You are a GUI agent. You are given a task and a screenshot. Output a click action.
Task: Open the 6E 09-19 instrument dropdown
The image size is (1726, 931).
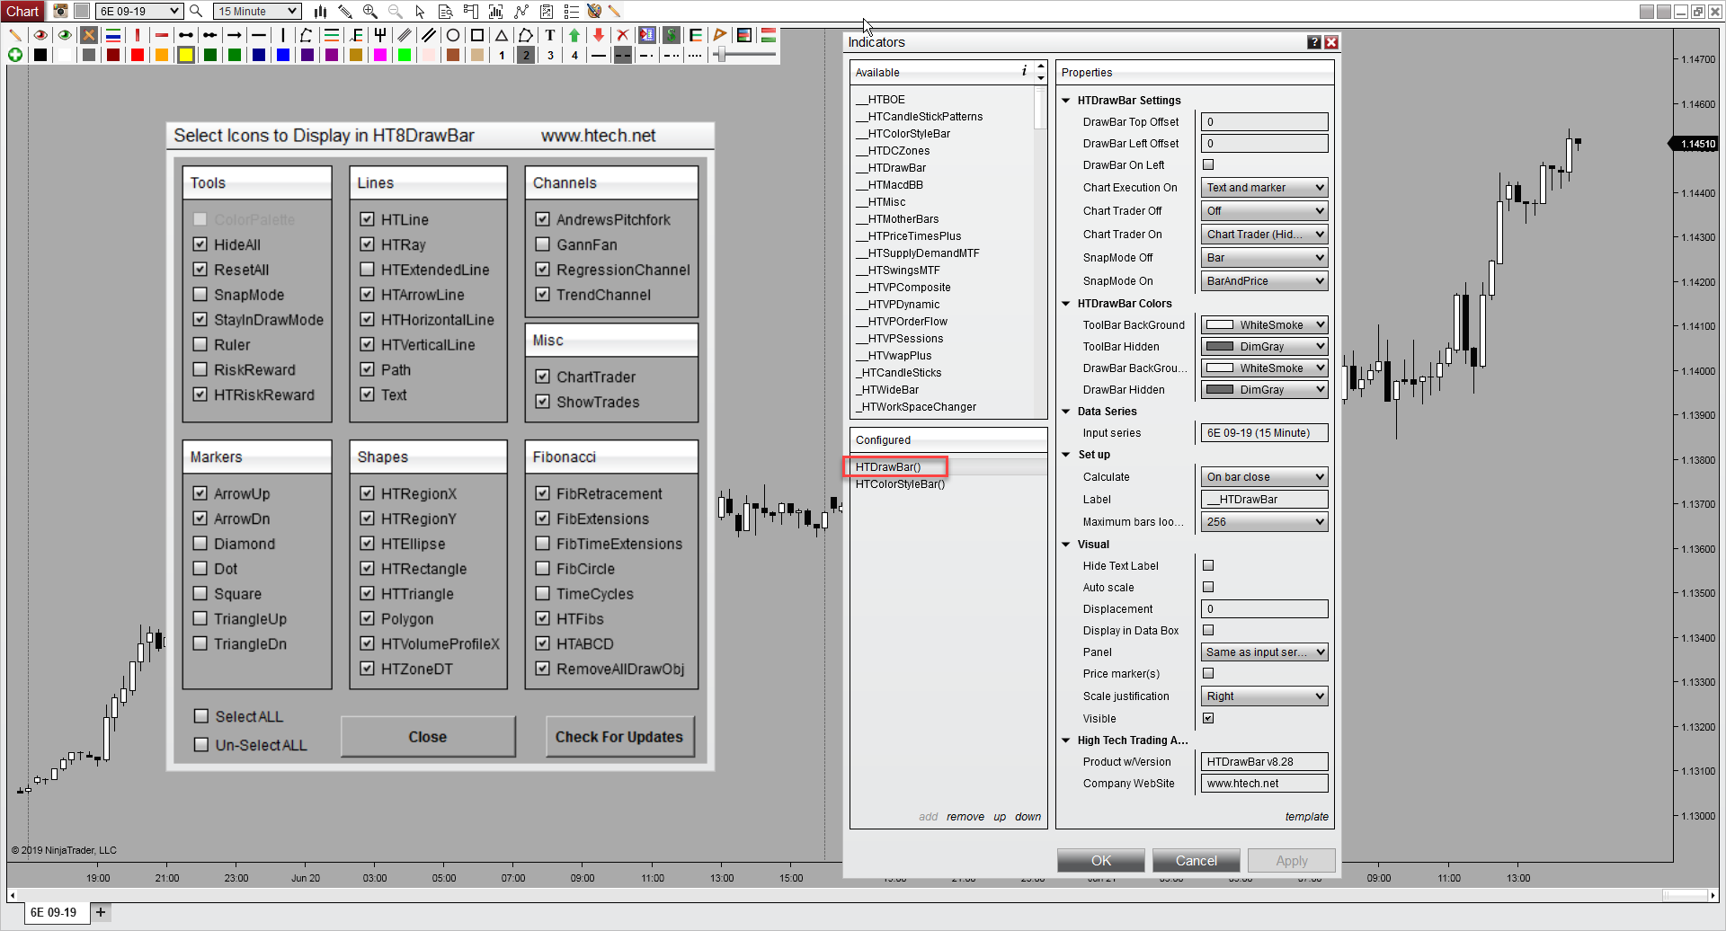pyautogui.click(x=139, y=11)
